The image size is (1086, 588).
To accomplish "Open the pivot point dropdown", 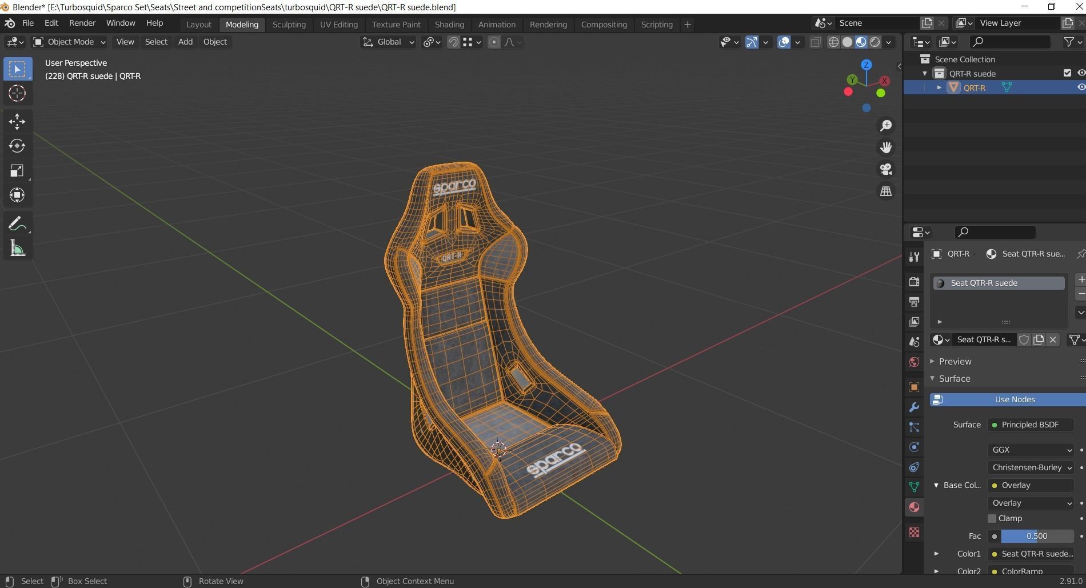I will pos(432,42).
